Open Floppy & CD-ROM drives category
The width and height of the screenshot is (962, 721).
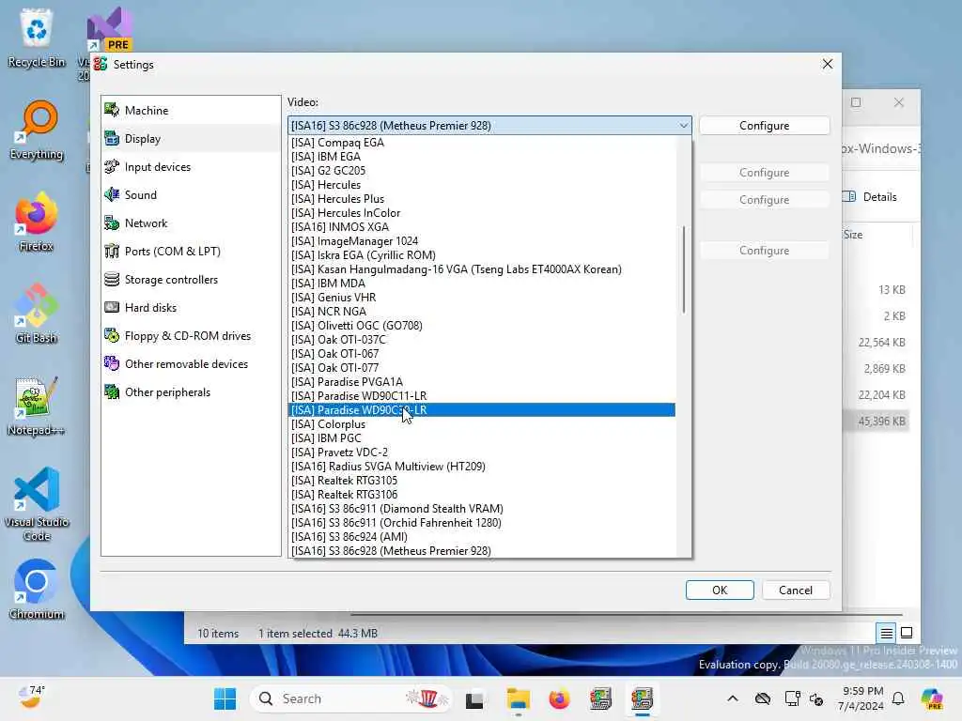pyautogui.click(x=191, y=336)
